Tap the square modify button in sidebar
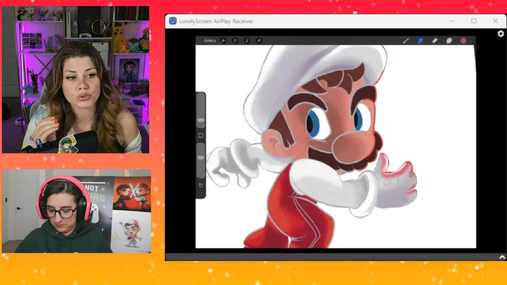This screenshot has width=507, height=285. point(201,135)
